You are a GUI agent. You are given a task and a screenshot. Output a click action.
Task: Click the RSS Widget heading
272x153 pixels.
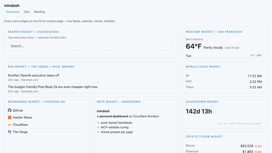pyautogui.click(x=41, y=67)
